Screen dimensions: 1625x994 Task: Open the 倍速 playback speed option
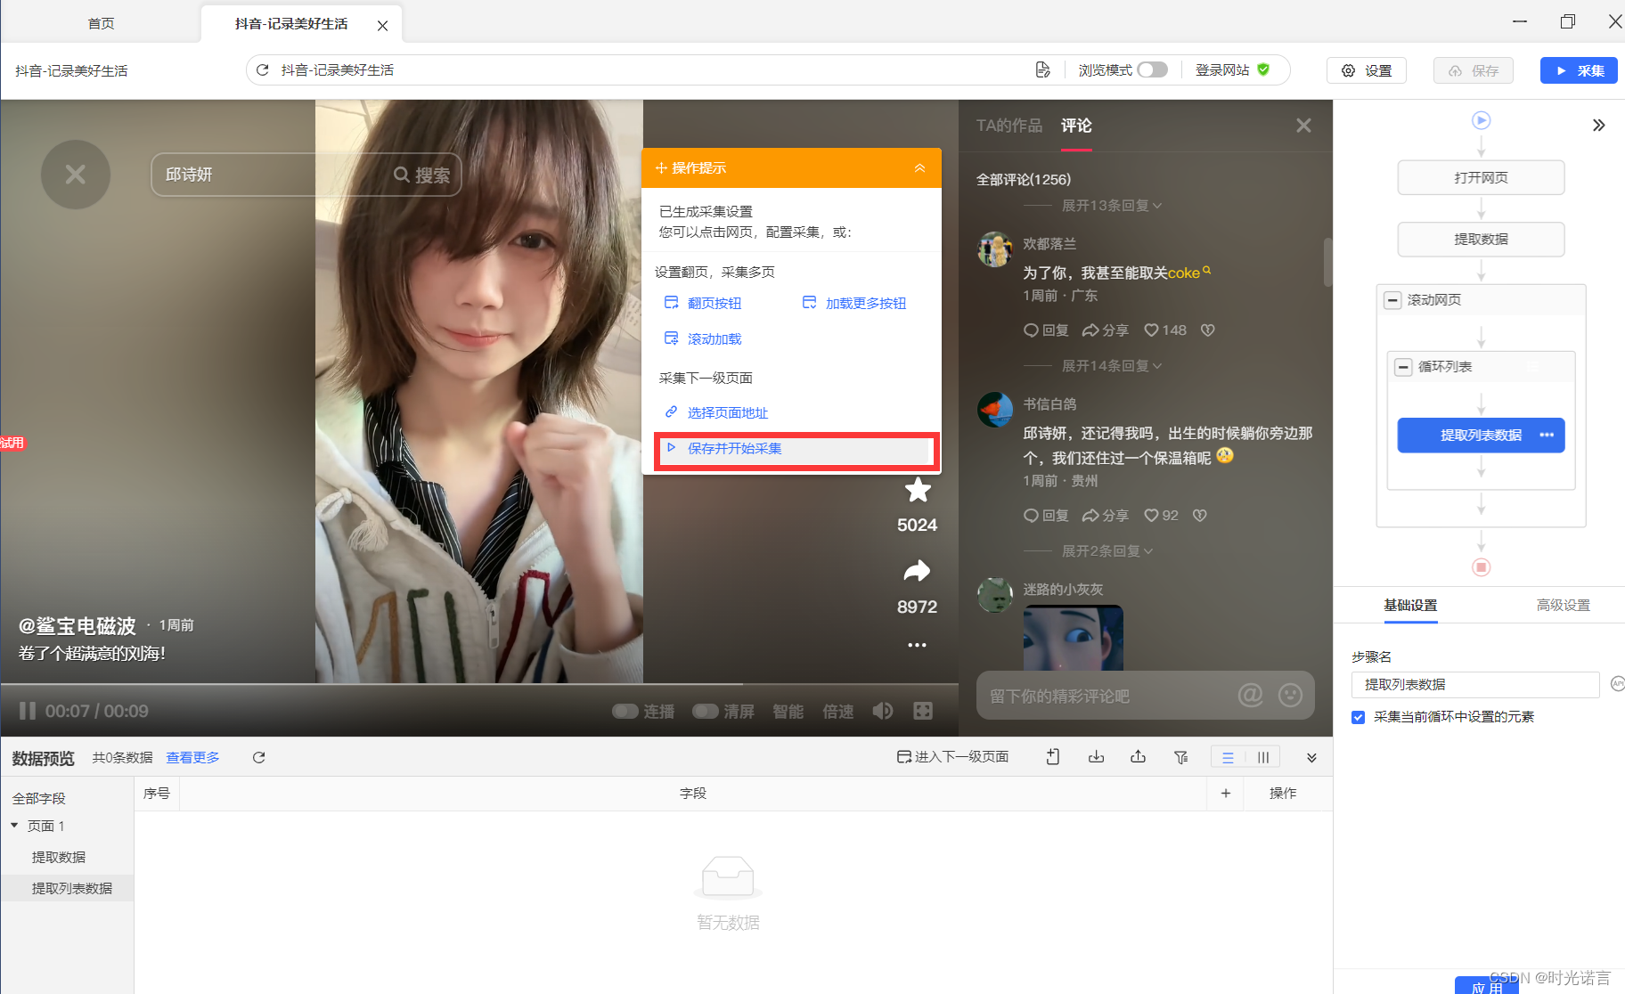[x=838, y=711]
